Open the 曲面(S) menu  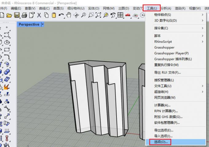point(58,8)
